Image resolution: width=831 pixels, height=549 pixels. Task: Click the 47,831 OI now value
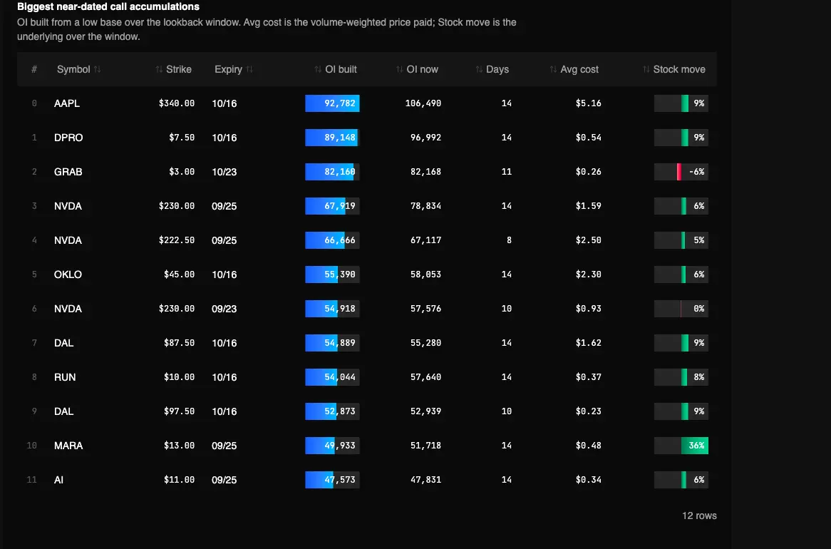click(x=425, y=480)
